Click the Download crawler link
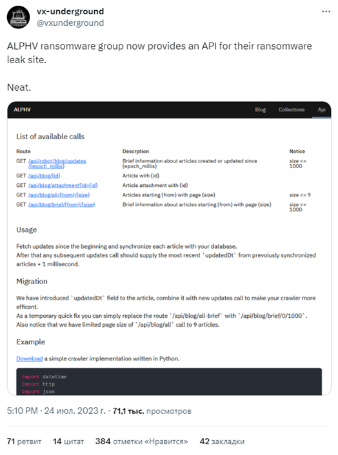This screenshot has height=455, width=338. [x=29, y=359]
